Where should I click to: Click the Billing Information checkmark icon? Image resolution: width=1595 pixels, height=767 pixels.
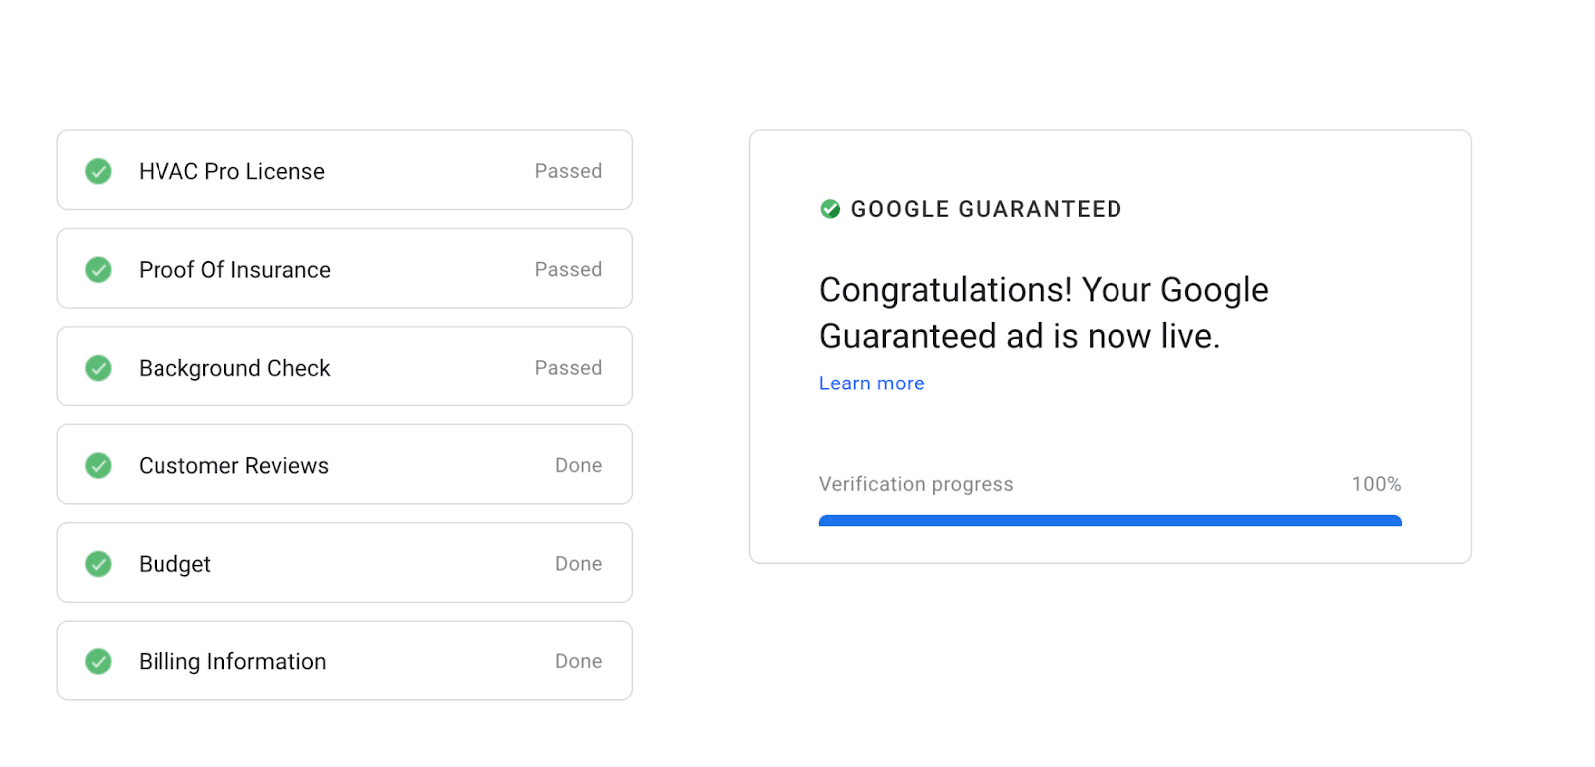[x=98, y=660]
